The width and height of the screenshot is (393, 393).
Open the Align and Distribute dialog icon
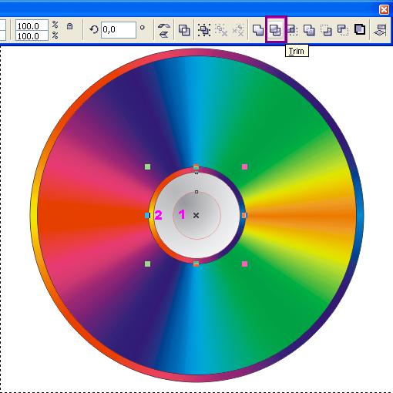[x=381, y=30]
